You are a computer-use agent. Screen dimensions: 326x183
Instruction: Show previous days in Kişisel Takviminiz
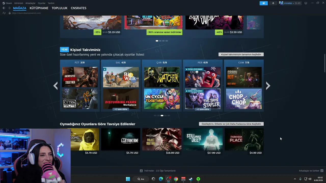55,86
